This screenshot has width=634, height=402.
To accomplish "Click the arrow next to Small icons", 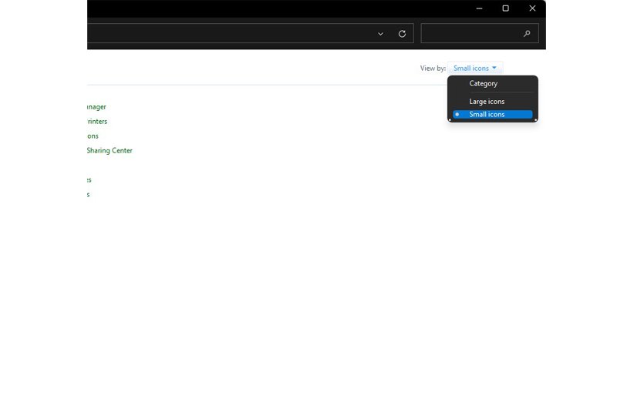I will 494,69.
